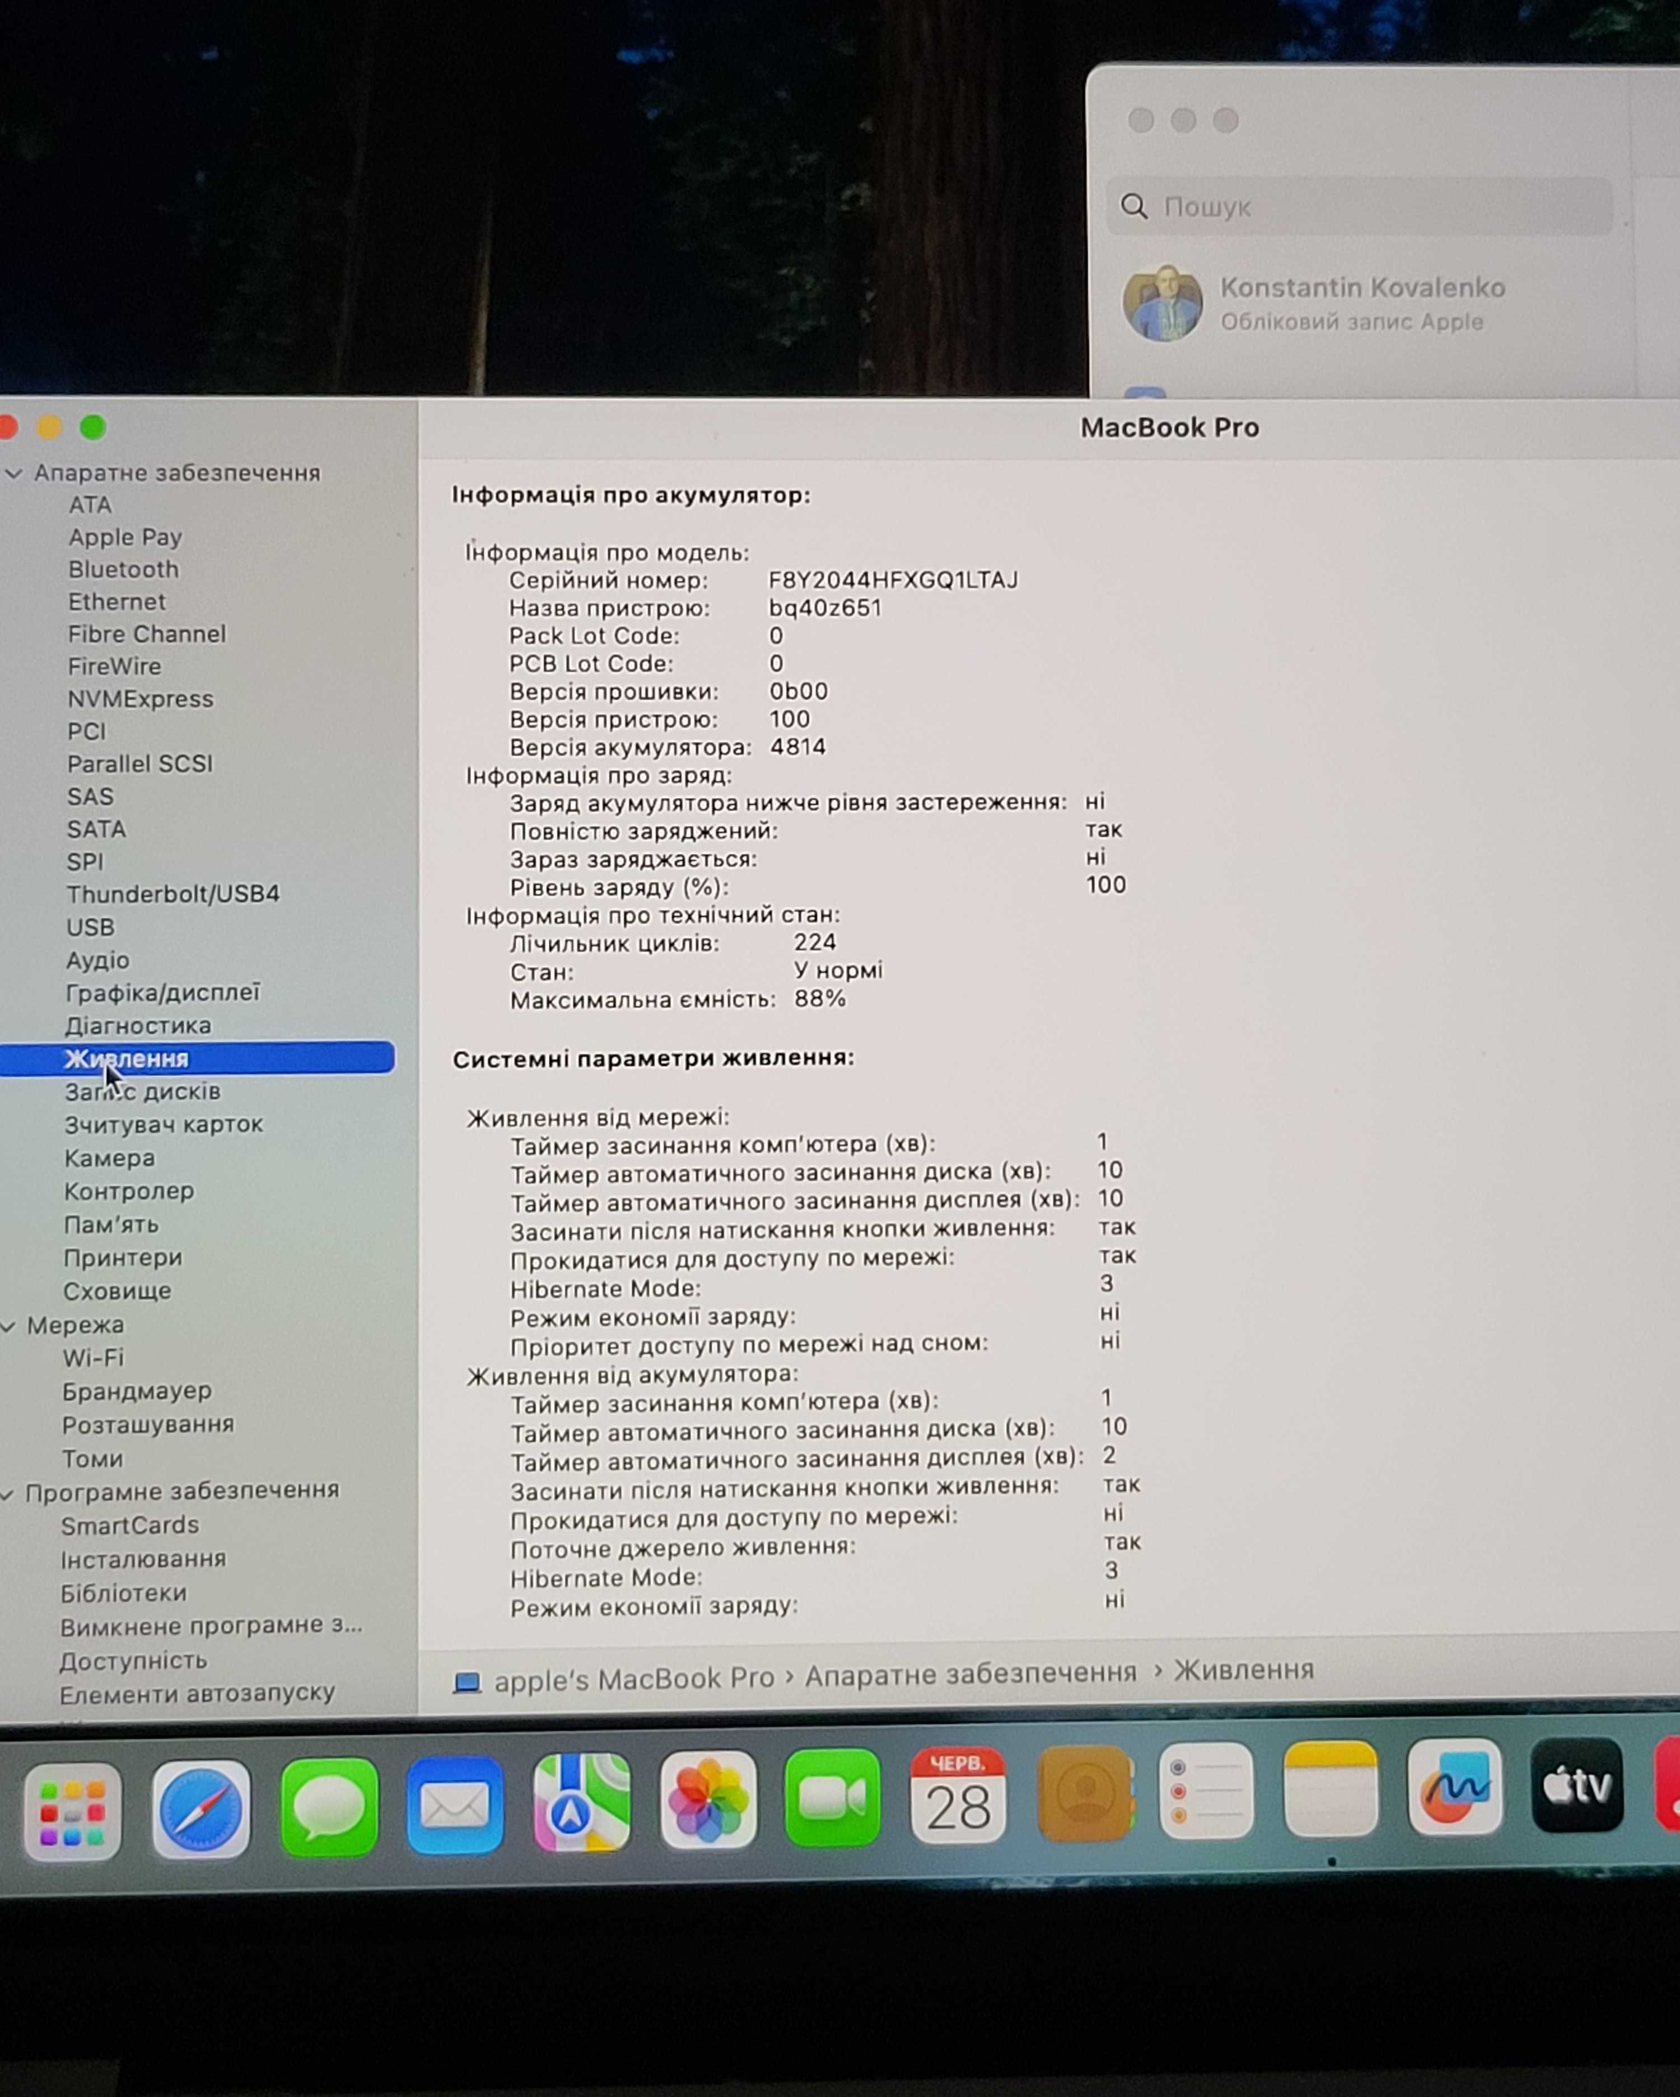Open Maps app in the Dock
The width and height of the screenshot is (1680, 2097).
pos(581,1802)
